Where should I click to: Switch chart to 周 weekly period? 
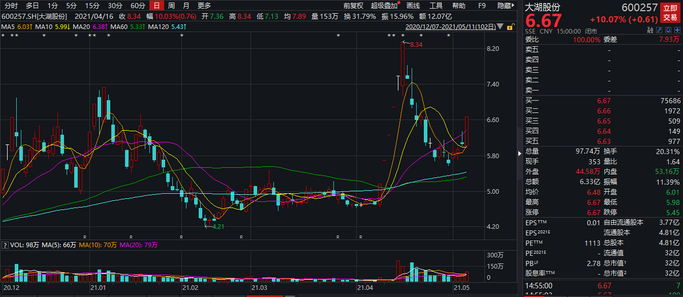(x=171, y=6)
